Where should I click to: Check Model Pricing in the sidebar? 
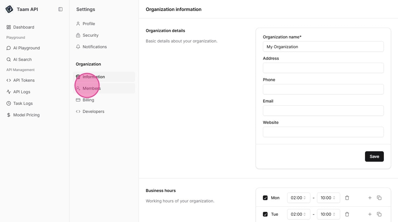(x=26, y=115)
